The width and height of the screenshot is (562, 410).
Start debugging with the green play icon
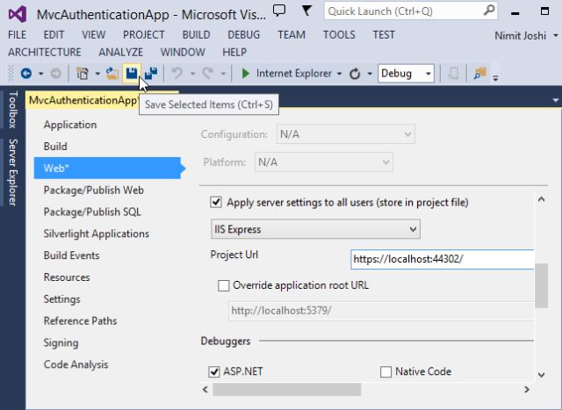pyautogui.click(x=246, y=74)
